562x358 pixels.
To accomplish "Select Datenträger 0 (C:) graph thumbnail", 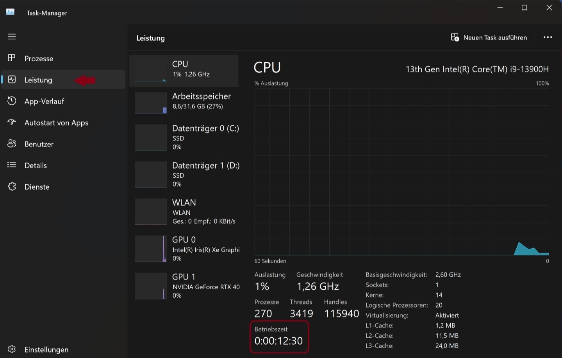I will click(x=151, y=137).
